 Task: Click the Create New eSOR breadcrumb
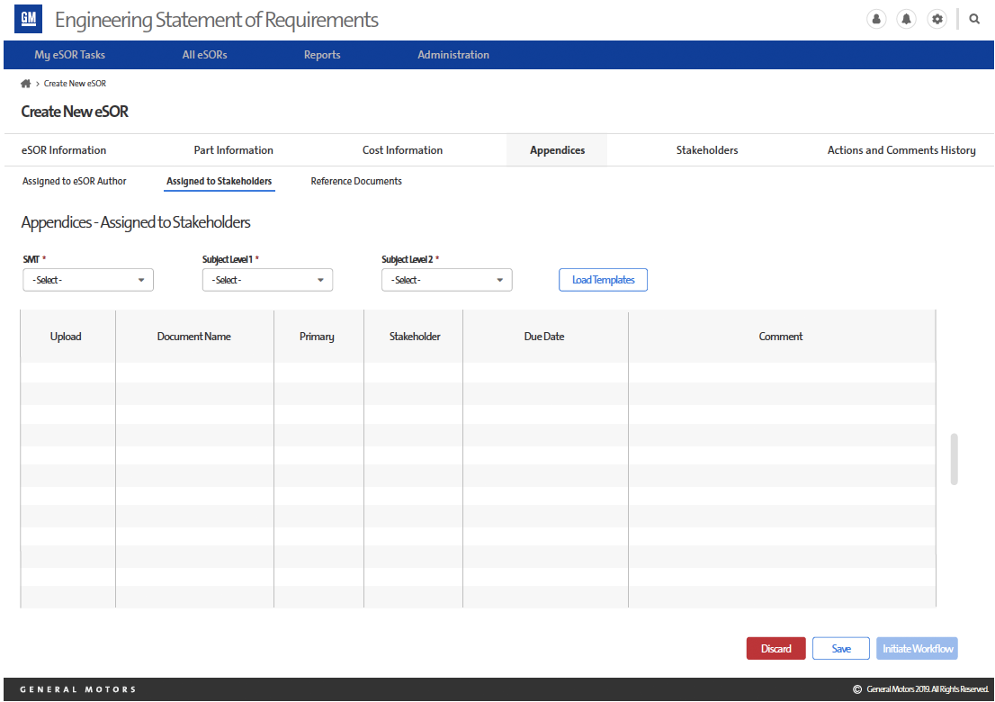point(75,84)
